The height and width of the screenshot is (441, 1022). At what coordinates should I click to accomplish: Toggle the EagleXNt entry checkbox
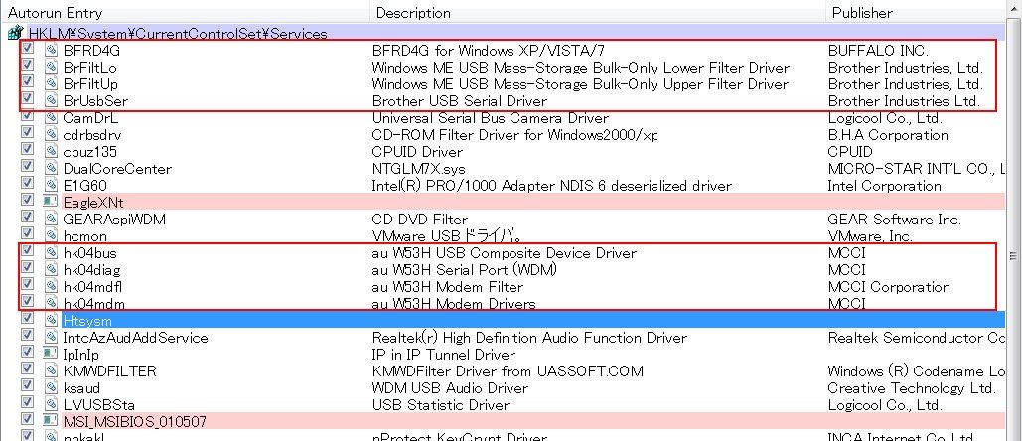pos(27,201)
